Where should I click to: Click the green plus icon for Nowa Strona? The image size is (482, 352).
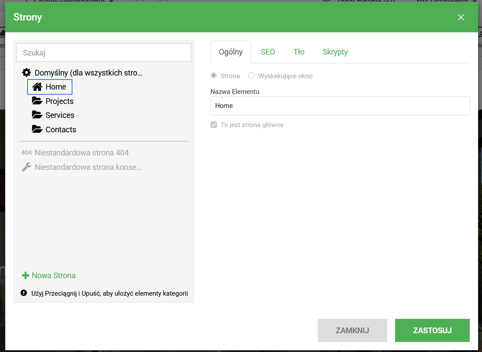[25, 276]
